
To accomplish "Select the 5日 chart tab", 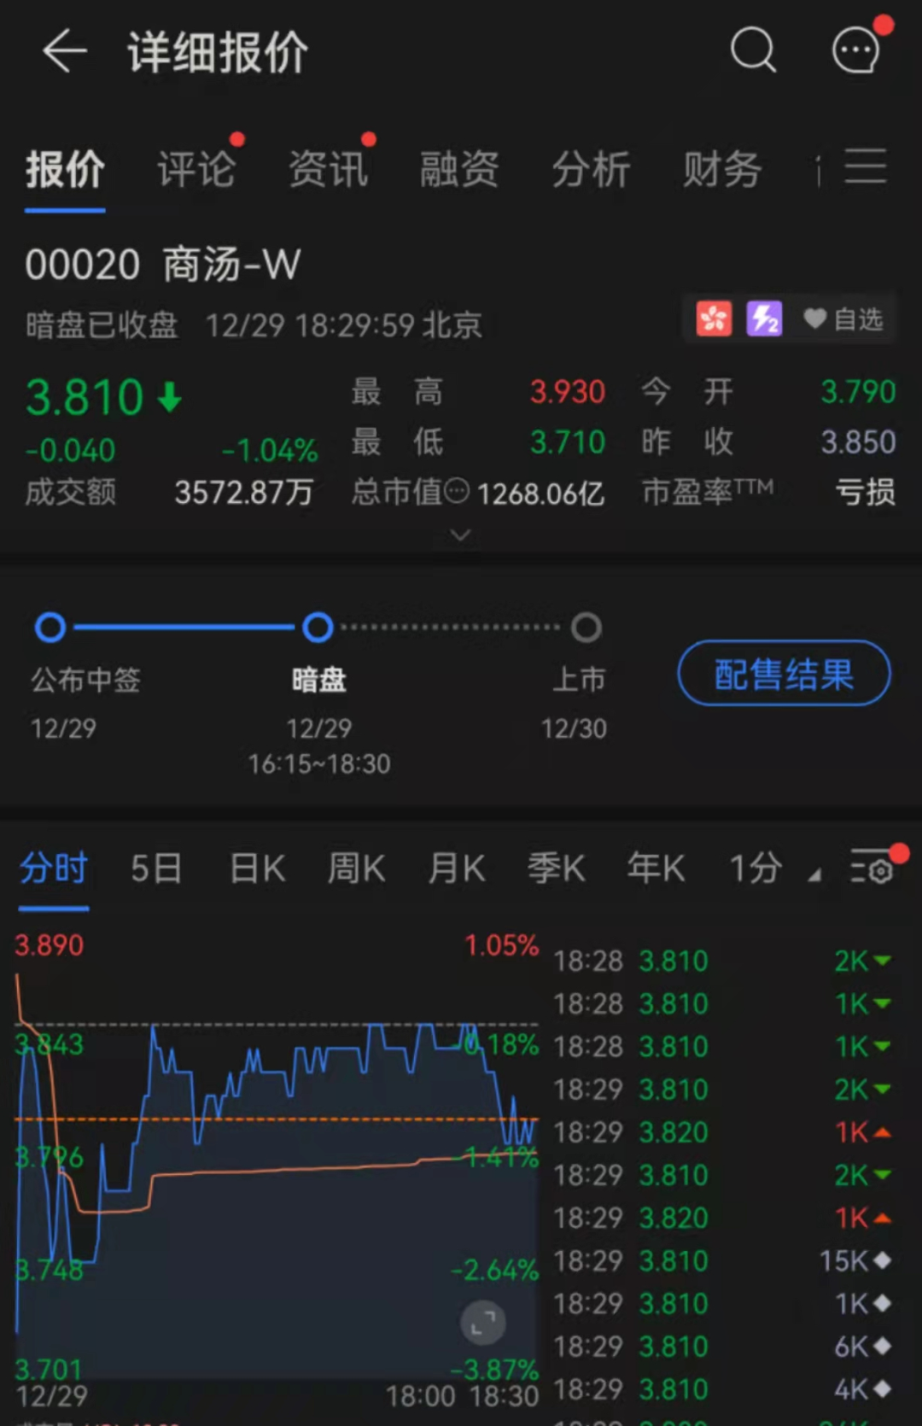I will [156, 868].
